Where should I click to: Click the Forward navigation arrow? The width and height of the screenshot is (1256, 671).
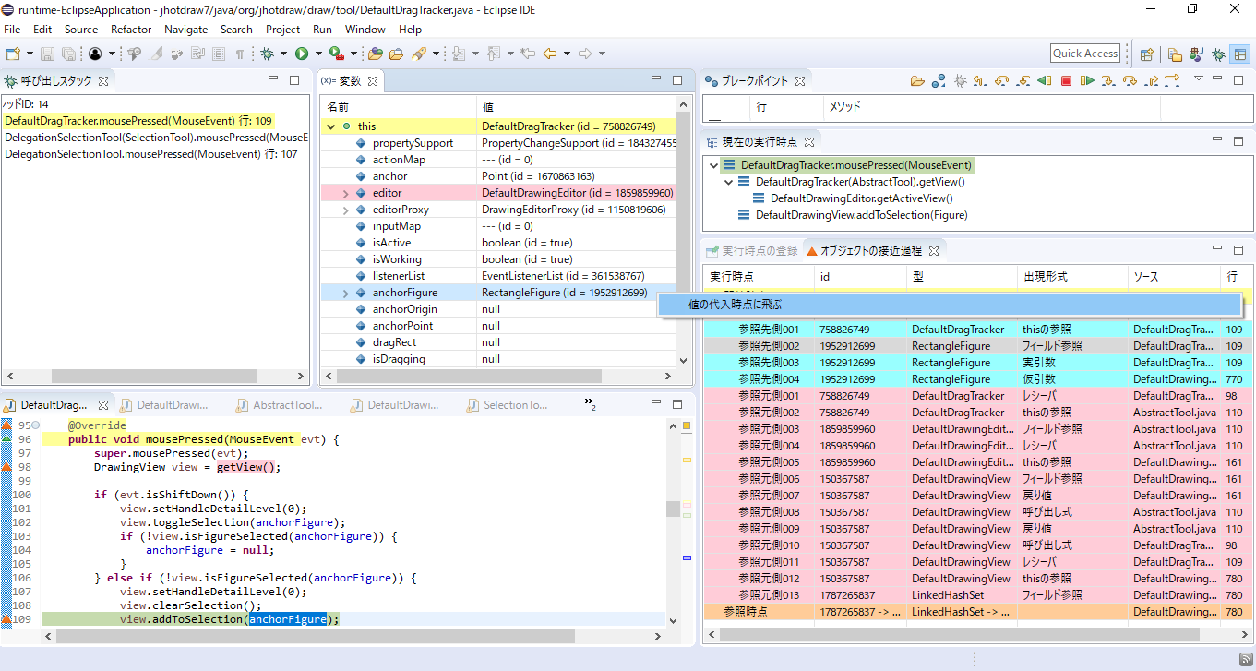click(585, 54)
